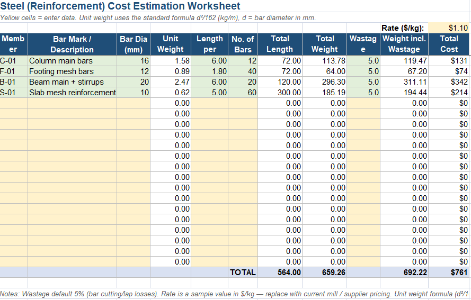
Task: Click the 'Total Weight' header cell
Action: click(324, 44)
